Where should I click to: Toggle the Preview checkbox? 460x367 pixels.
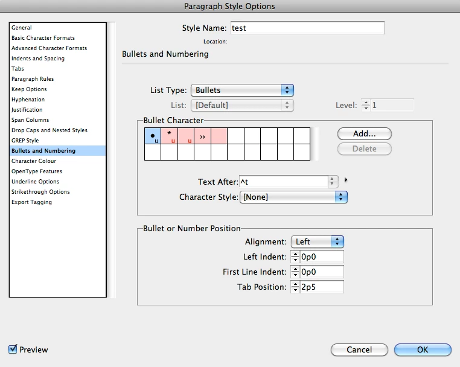[x=13, y=349]
